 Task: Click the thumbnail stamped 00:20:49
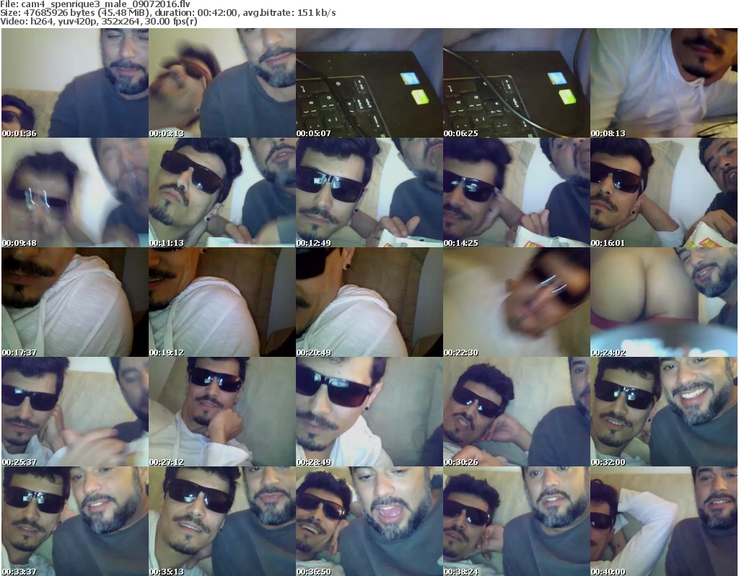(369, 302)
